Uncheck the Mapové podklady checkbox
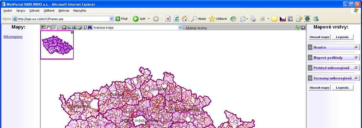This screenshot has width=362, height=128. click(x=356, y=58)
